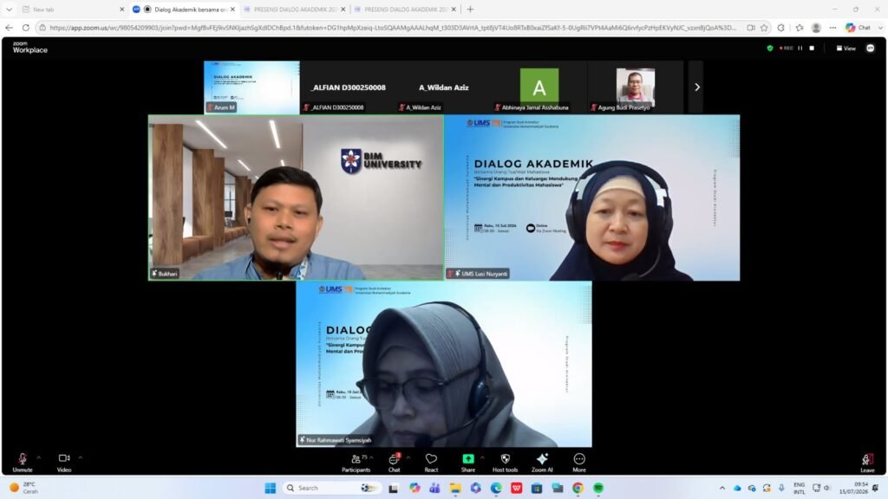
Task: Expand the arrow next to Participants count
Action: pyautogui.click(x=371, y=457)
